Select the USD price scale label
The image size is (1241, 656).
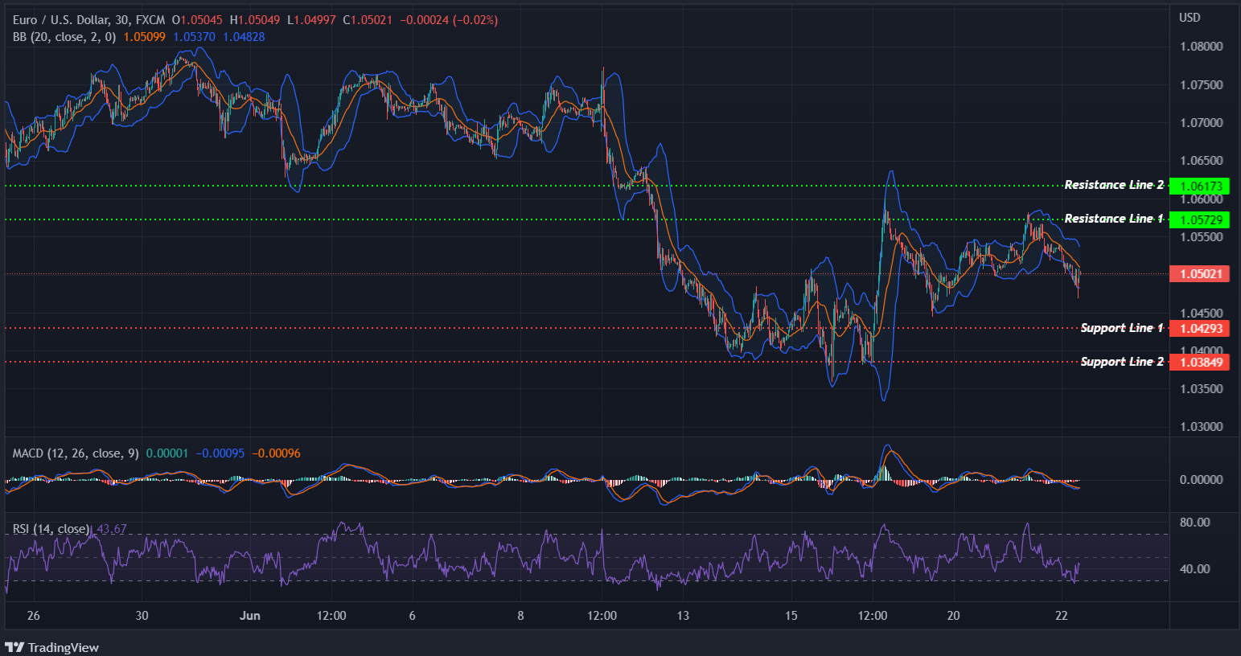(1188, 17)
